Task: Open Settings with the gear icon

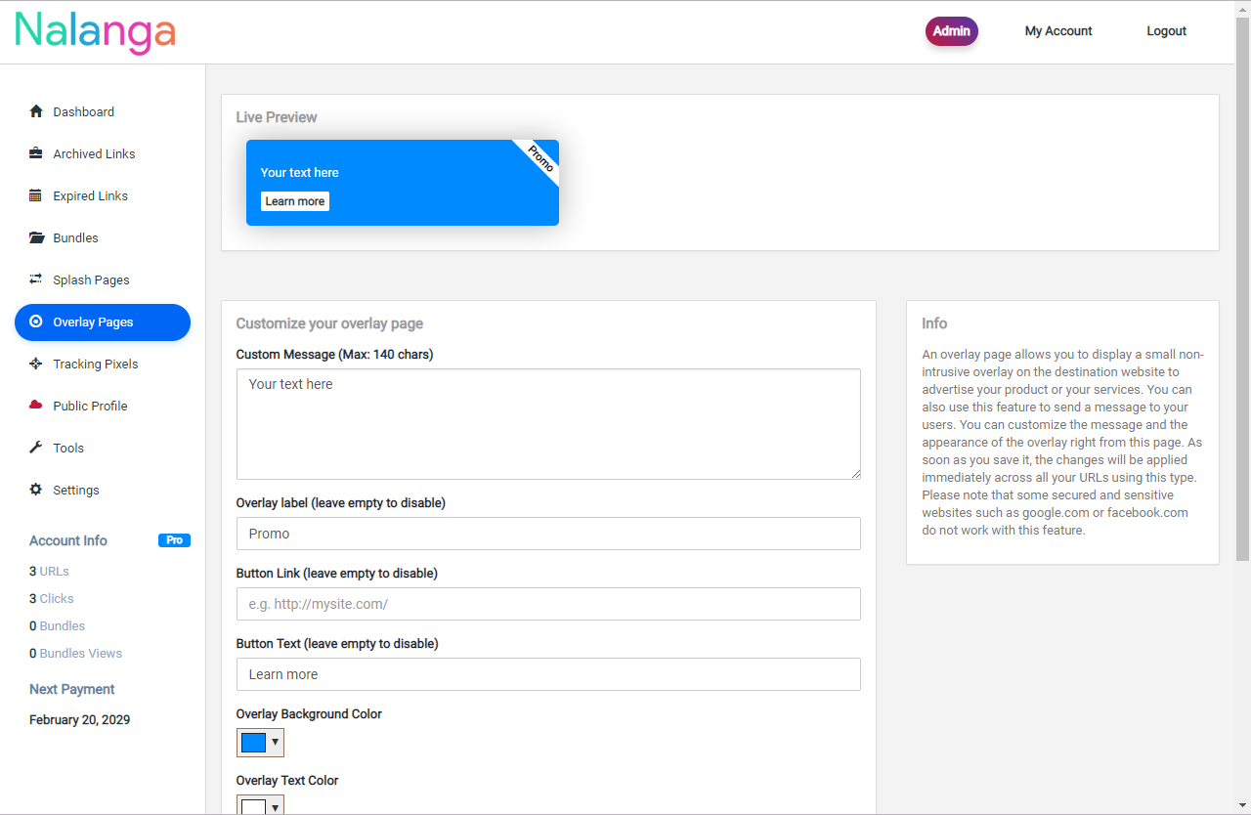Action: pos(36,490)
